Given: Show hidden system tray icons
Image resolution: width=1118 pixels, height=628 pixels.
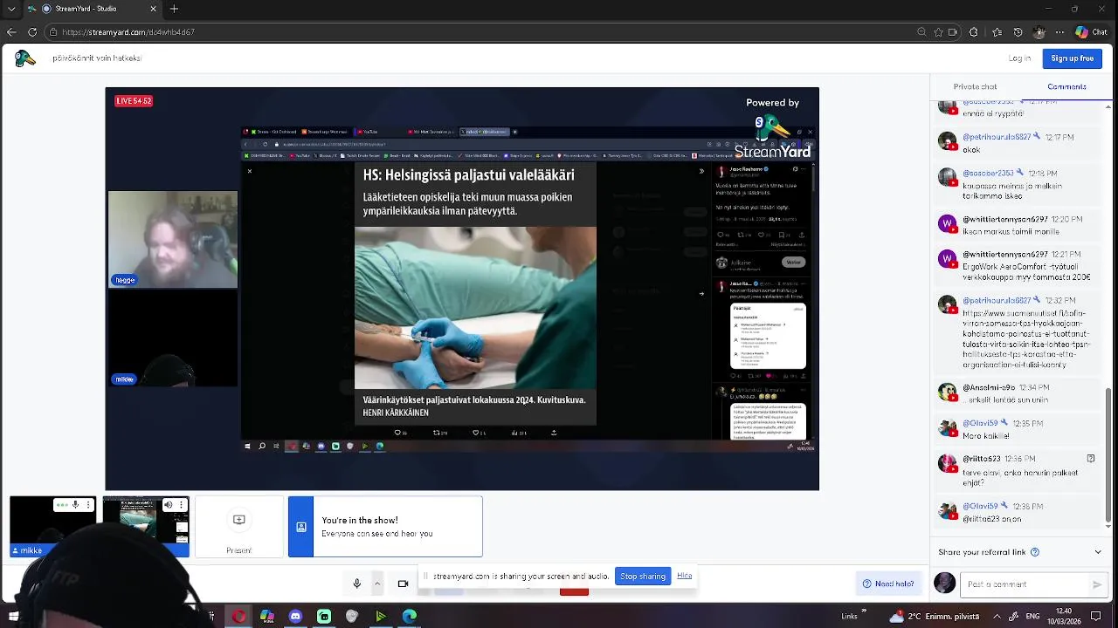Looking at the screenshot, I should click(x=997, y=617).
